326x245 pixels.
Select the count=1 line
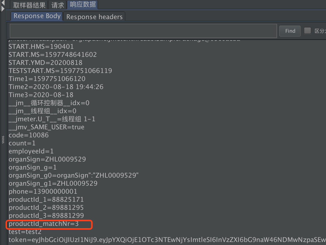pyautogui.click(x=22, y=143)
